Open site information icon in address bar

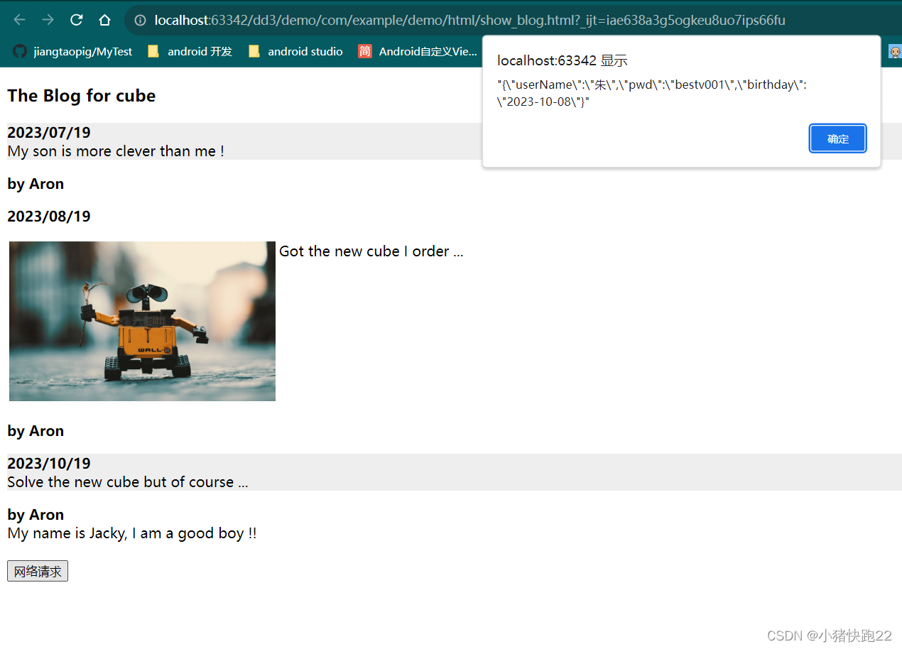[x=141, y=21]
